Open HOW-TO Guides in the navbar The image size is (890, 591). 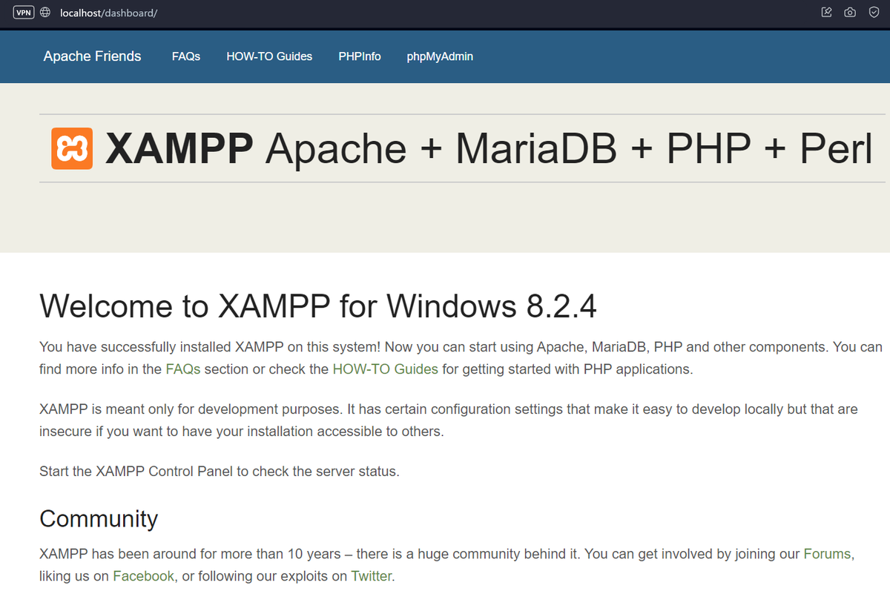pos(269,56)
